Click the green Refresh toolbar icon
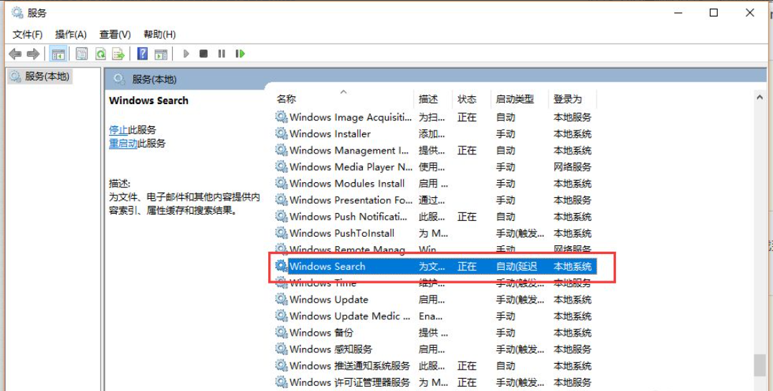Screen dimensions: 773x391 100,54
